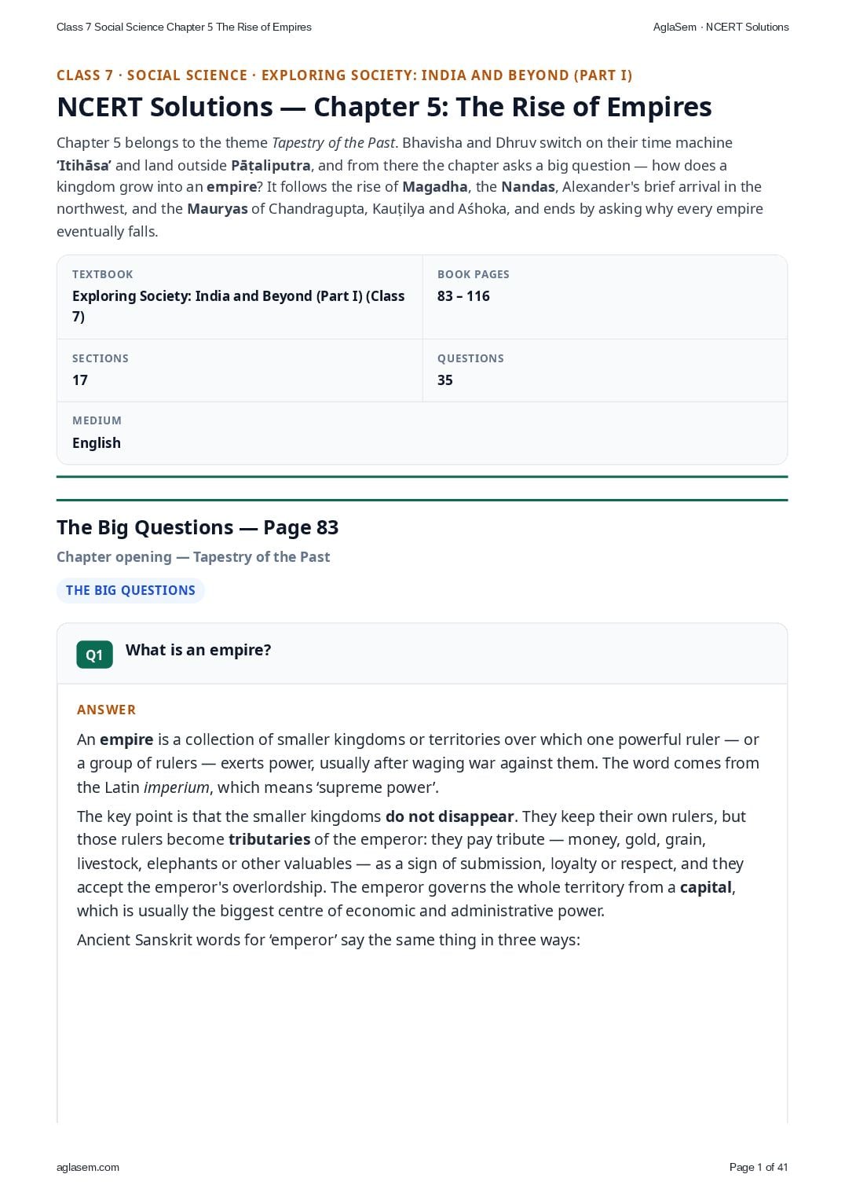Click the TEXTBOOK info cell
The height and width of the screenshot is (1196, 845).
point(240,297)
